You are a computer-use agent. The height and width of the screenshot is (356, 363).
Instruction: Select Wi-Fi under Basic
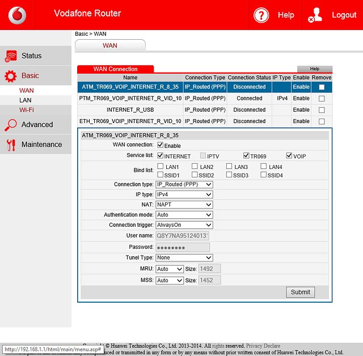pyautogui.click(x=27, y=110)
